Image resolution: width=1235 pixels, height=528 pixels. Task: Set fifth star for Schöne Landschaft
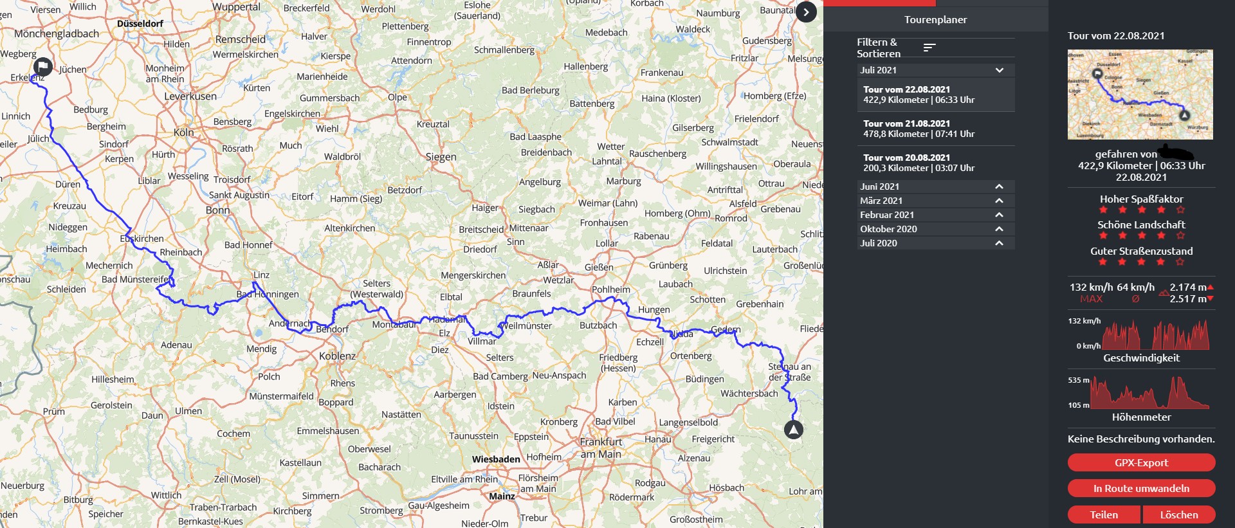1180,236
